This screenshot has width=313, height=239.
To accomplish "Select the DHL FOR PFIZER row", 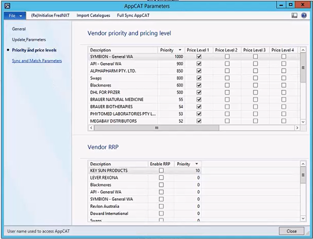I will click(x=194, y=93).
